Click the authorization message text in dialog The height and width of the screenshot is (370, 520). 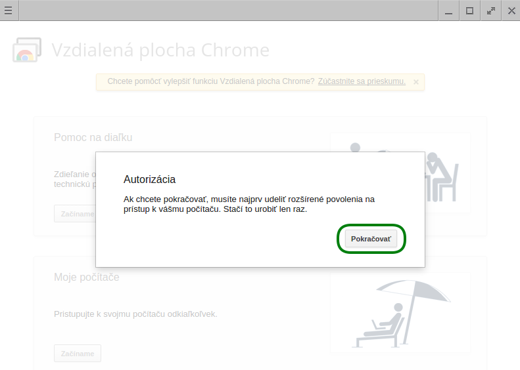[x=249, y=204]
